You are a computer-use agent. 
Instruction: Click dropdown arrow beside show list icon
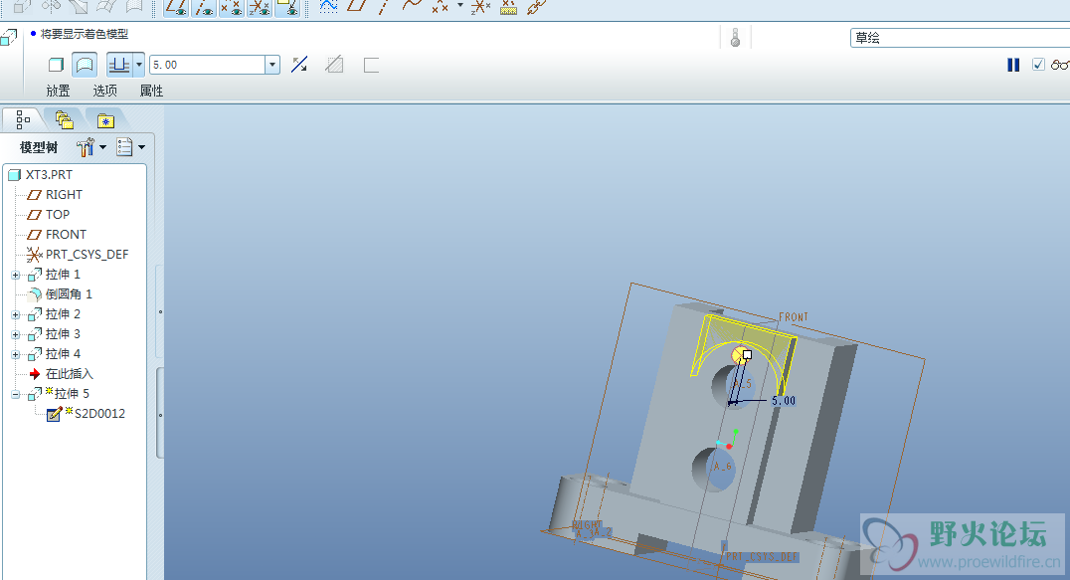142,146
